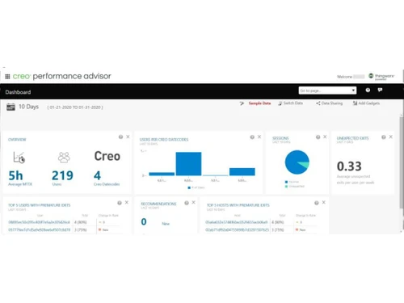Click the Welcome user name text

point(351,77)
